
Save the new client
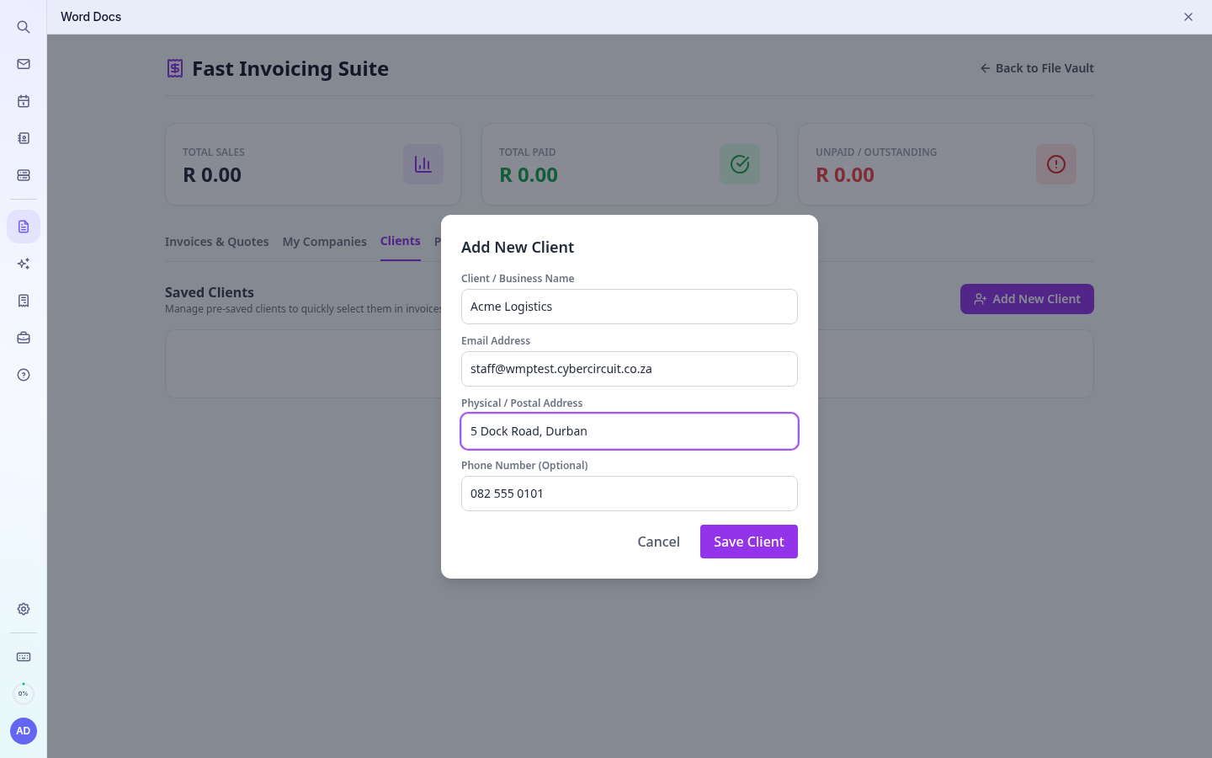pyautogui.click(x=749, y=542)
